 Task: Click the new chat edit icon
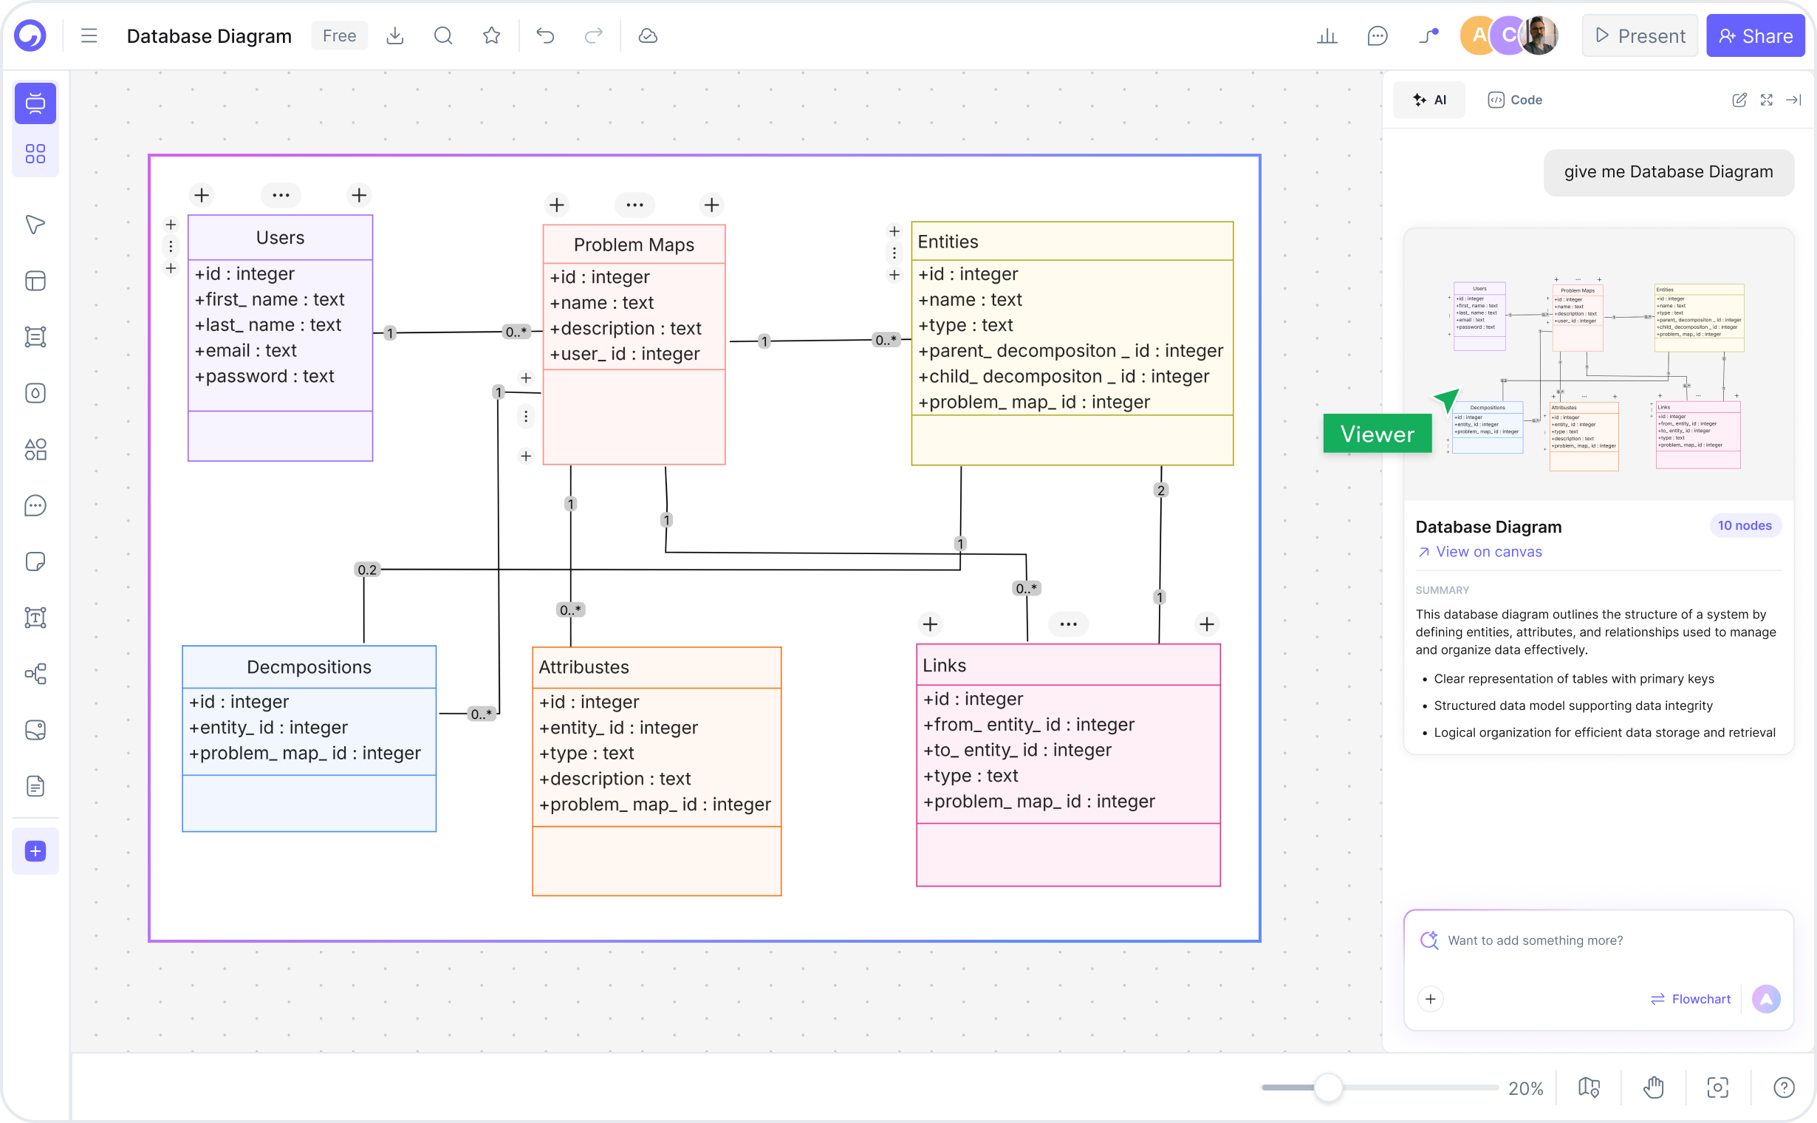point(1739,100)
